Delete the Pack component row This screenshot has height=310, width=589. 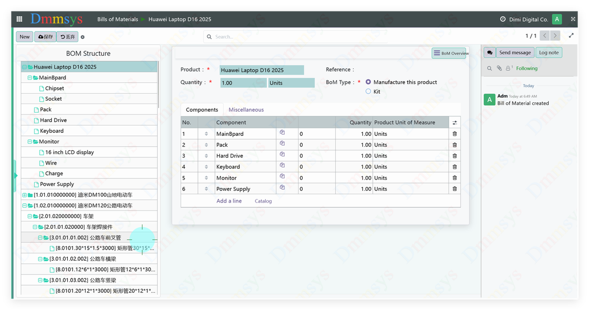(x=454, y=145)
